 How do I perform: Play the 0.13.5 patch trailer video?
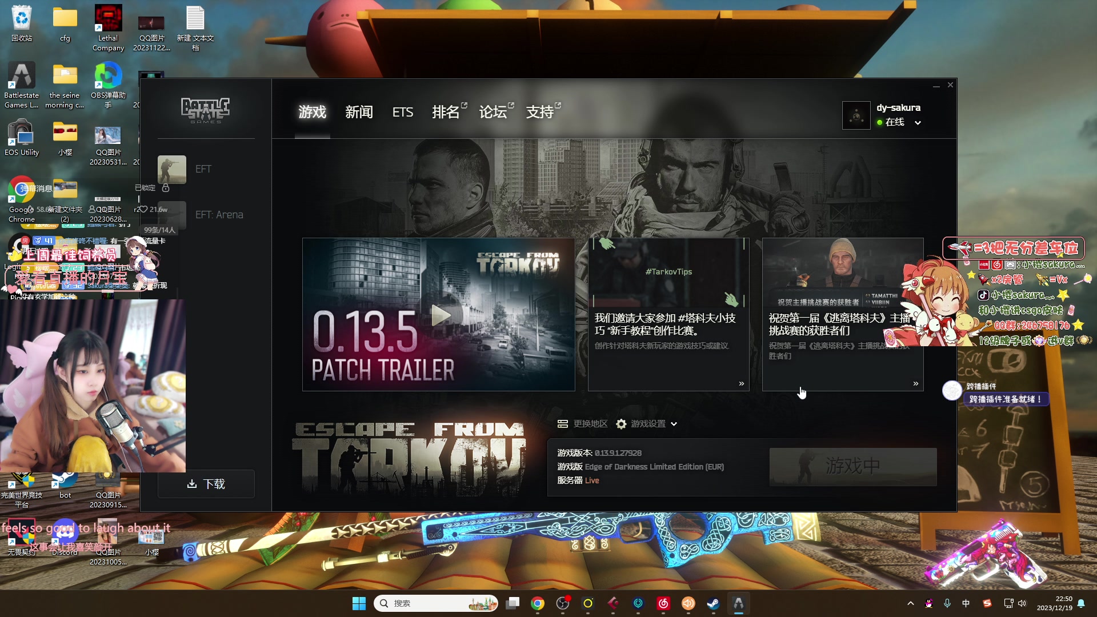(440, 315)
